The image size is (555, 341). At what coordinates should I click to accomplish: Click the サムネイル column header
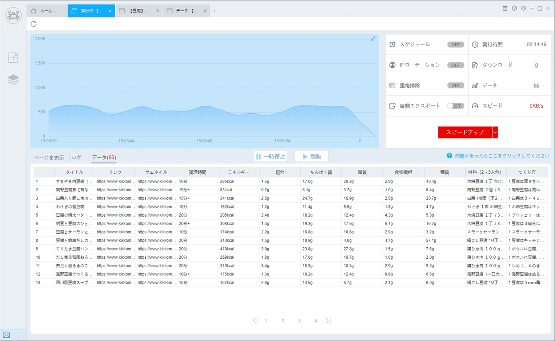click(x=156, y=172)
